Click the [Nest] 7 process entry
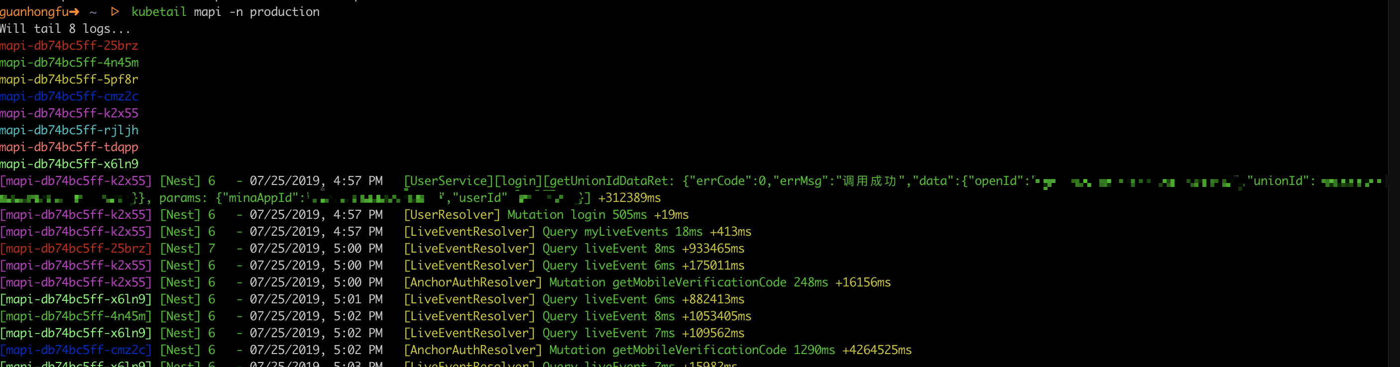Viewport: 1400px width, 367px height. 188,249
